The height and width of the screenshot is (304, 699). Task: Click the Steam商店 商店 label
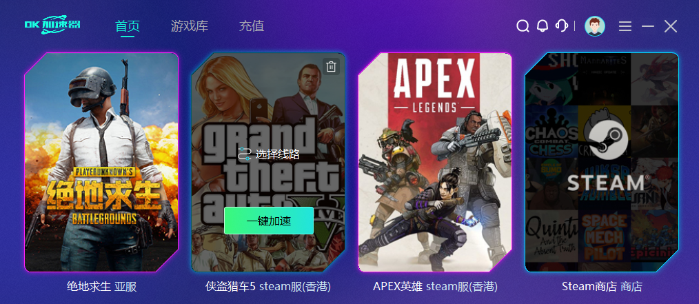(602, 286)
